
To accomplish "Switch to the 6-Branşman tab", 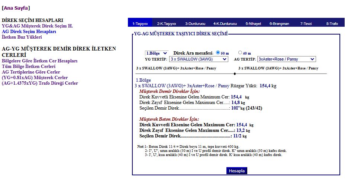I will pyautogui.click(x=279, y=24).
